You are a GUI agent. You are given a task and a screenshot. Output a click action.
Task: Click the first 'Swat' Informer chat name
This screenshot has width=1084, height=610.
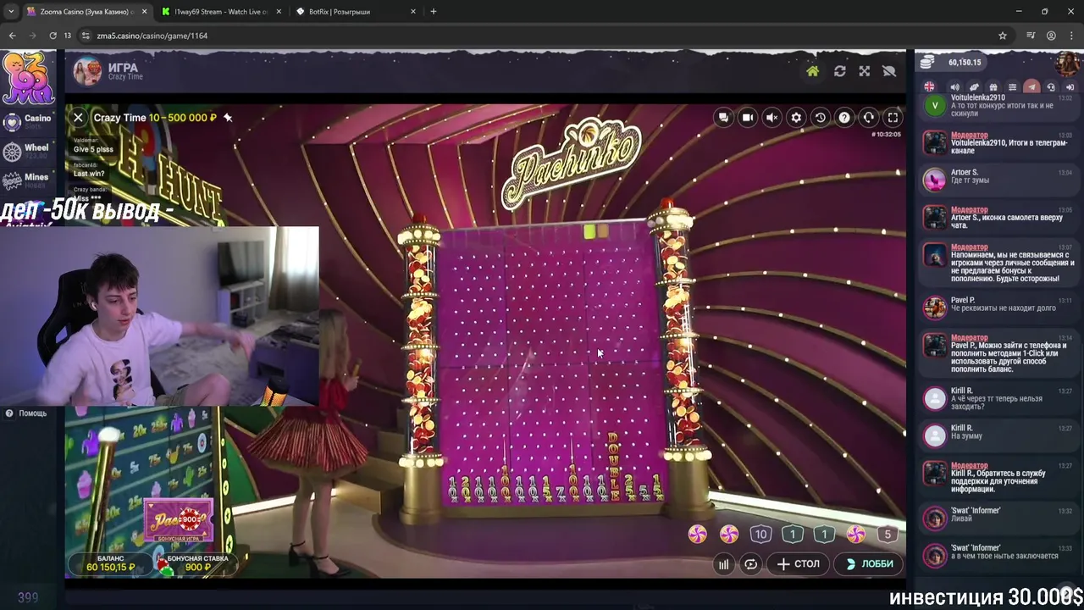point(976,510)
